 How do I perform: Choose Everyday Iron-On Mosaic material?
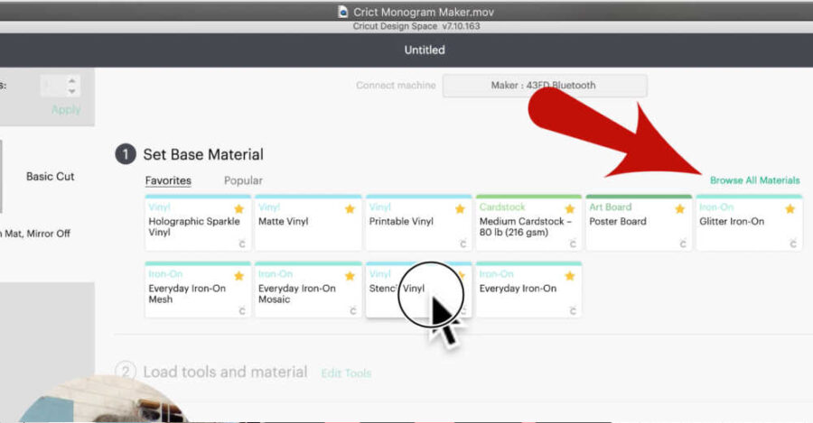click(308, 290)
